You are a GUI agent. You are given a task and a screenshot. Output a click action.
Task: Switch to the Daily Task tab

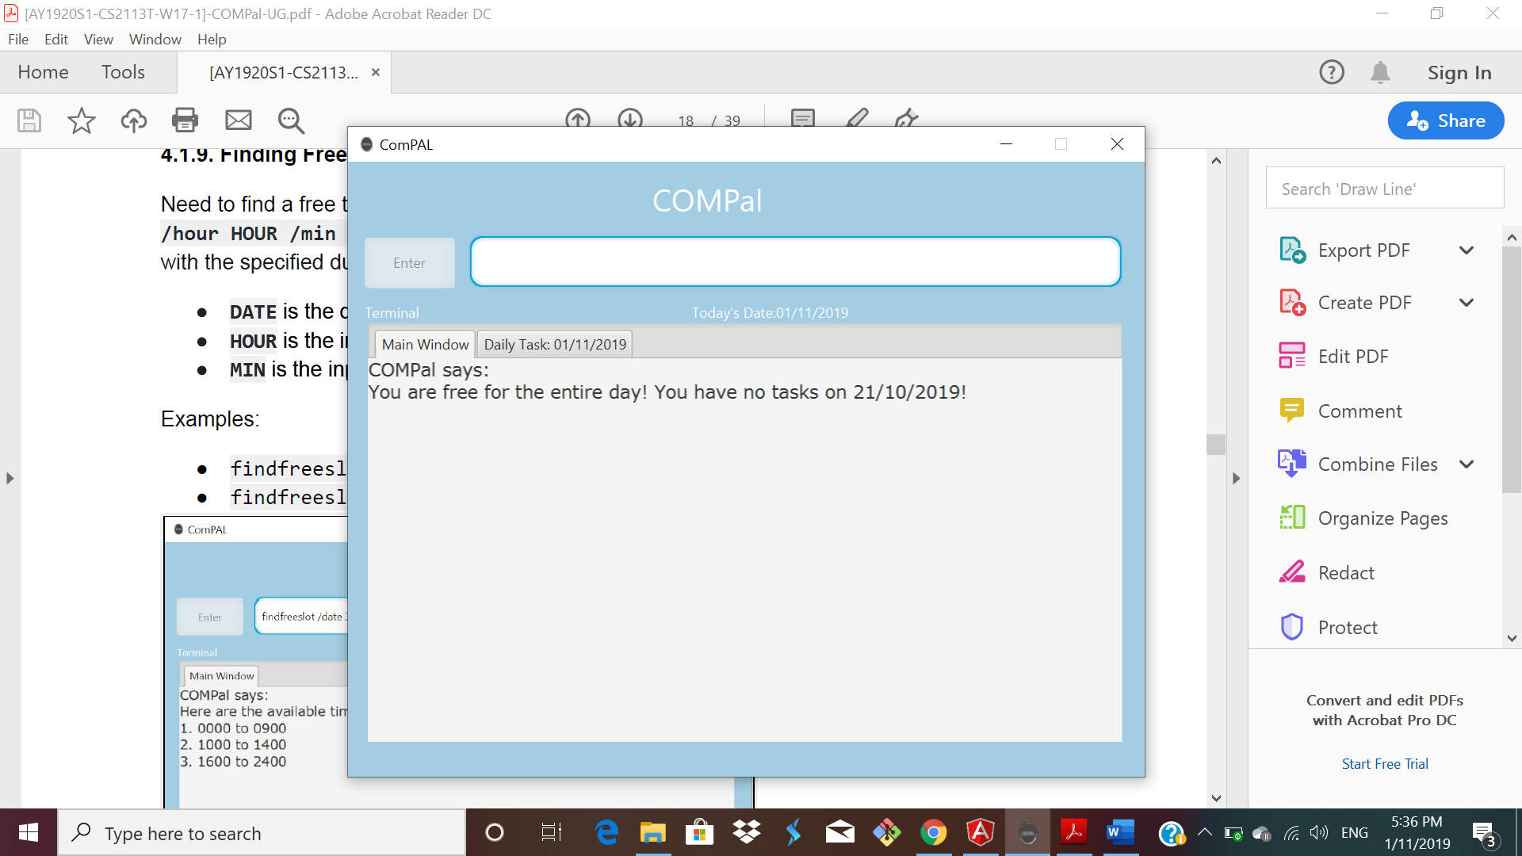[554, 344]
